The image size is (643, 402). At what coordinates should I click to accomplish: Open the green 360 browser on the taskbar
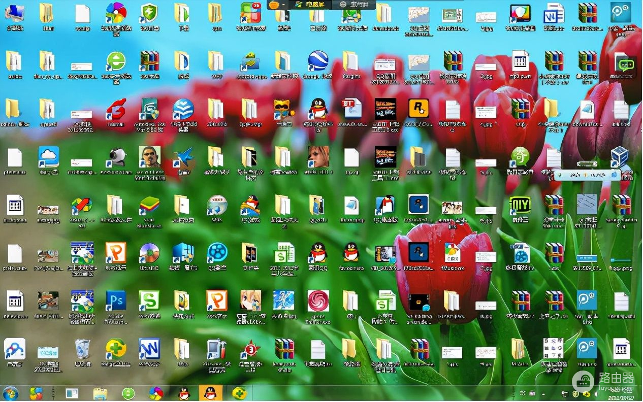coord(128,393)
